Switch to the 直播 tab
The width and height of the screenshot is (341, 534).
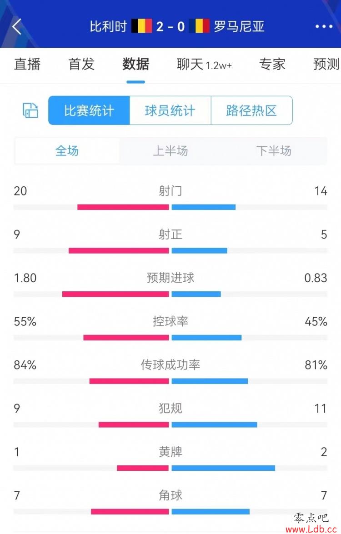[27, 64]
